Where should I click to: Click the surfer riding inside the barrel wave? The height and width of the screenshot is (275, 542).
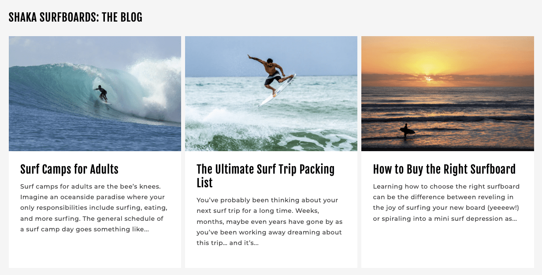point(102,93)
